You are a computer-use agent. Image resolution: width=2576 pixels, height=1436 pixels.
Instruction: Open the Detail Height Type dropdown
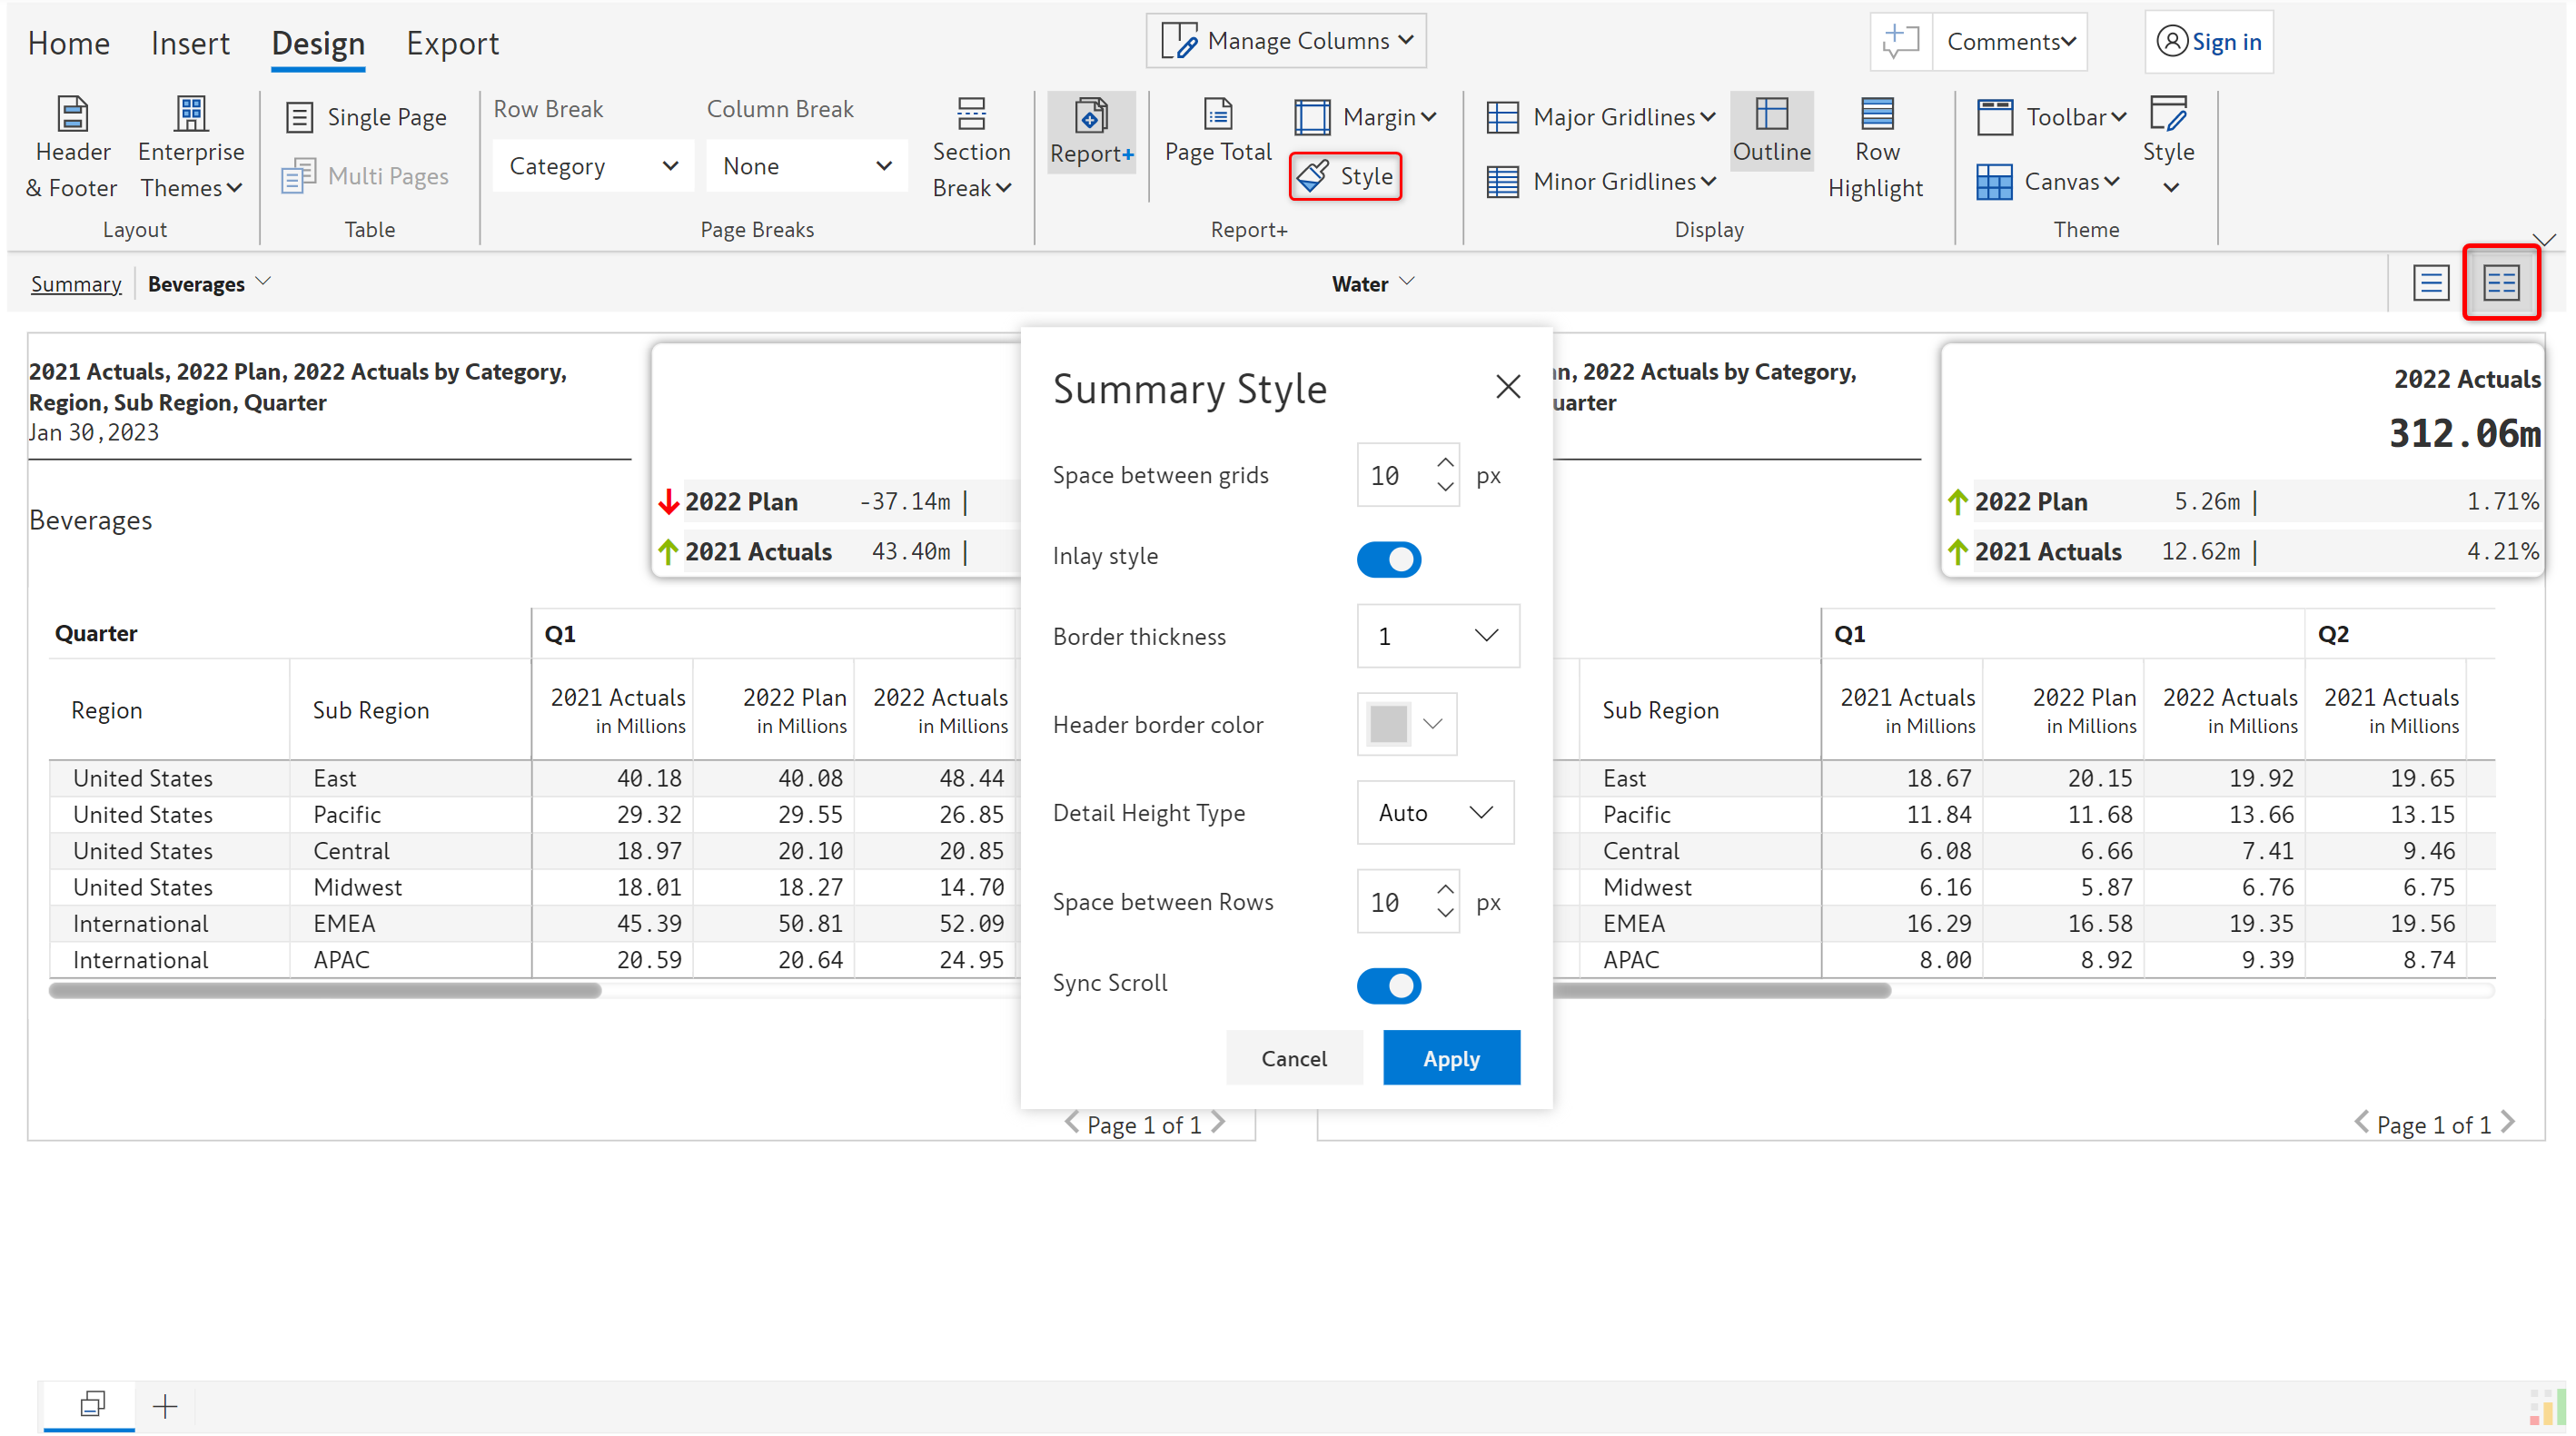click(1434, 813)
